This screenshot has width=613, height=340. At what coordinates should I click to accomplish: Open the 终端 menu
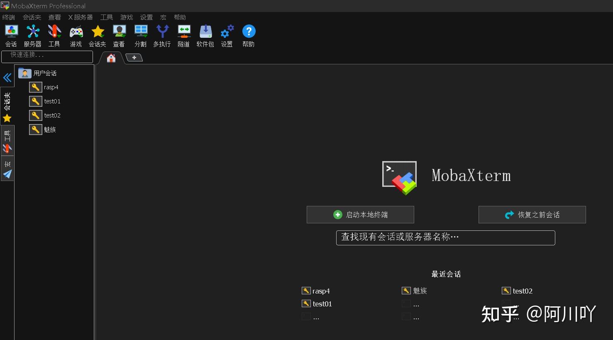[9, 17]
